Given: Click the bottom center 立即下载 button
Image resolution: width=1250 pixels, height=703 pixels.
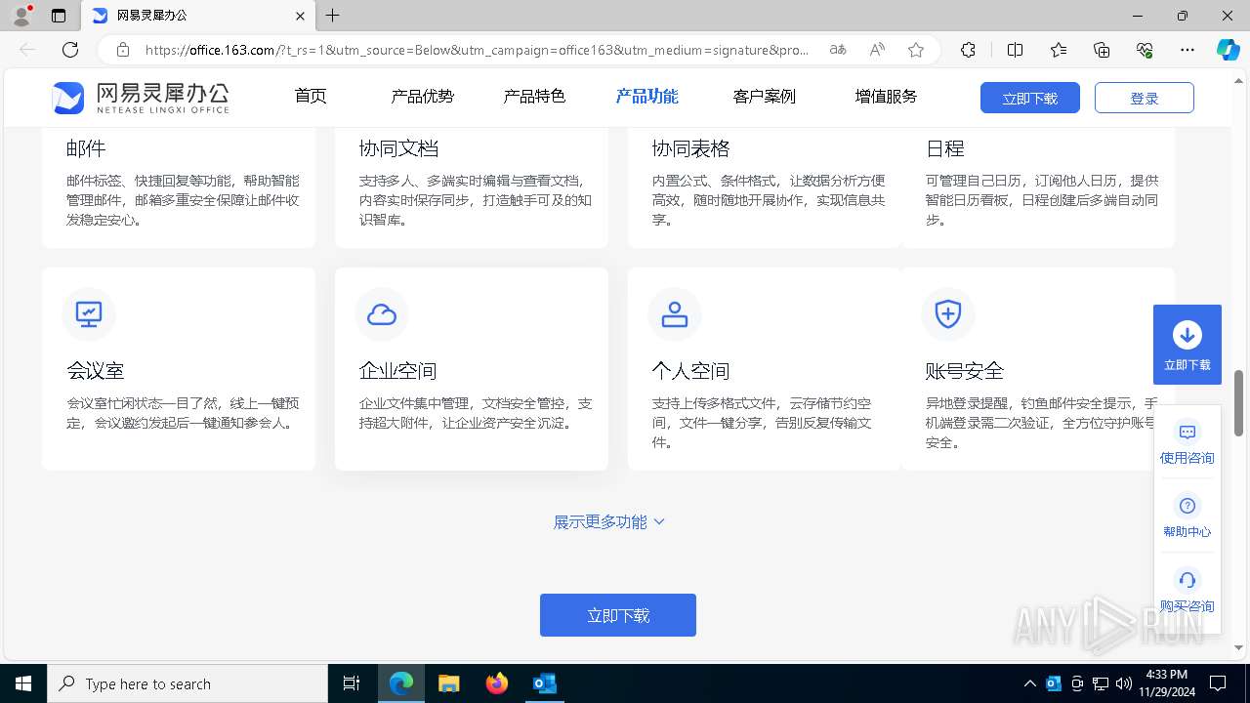Looking at the screenshot, I should coord(618,615).
